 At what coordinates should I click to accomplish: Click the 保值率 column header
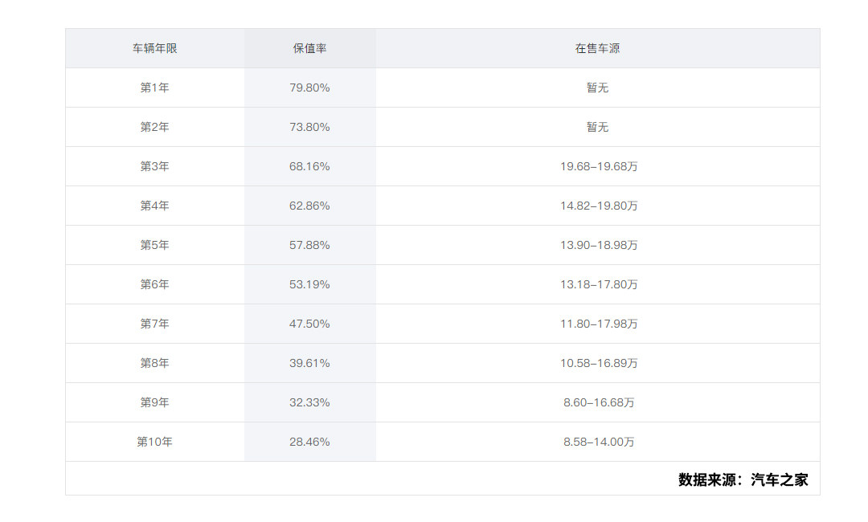point(309,48)
